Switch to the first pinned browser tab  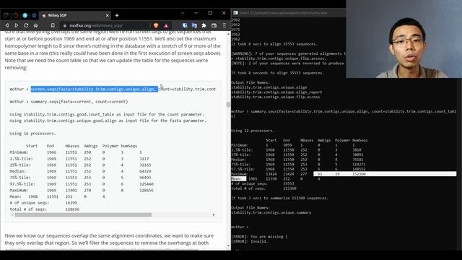6,15
